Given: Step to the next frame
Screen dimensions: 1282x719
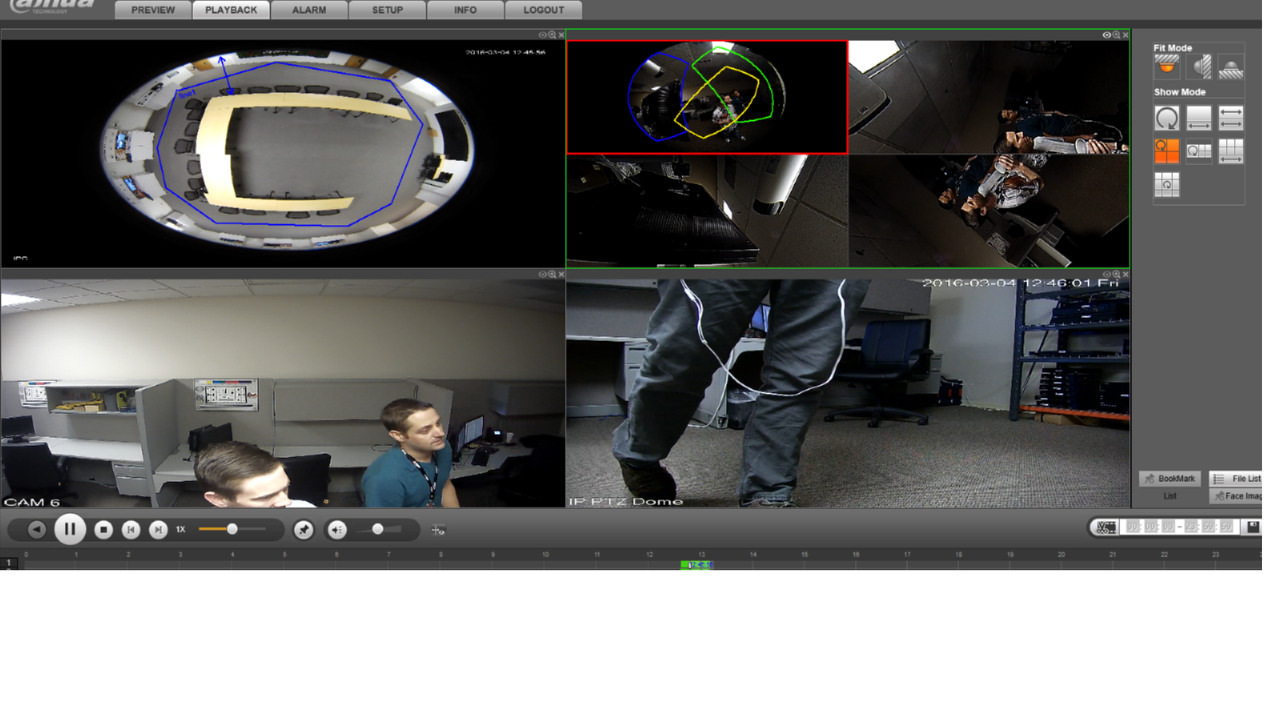Looking at the screenshot, I should (159, 529).
